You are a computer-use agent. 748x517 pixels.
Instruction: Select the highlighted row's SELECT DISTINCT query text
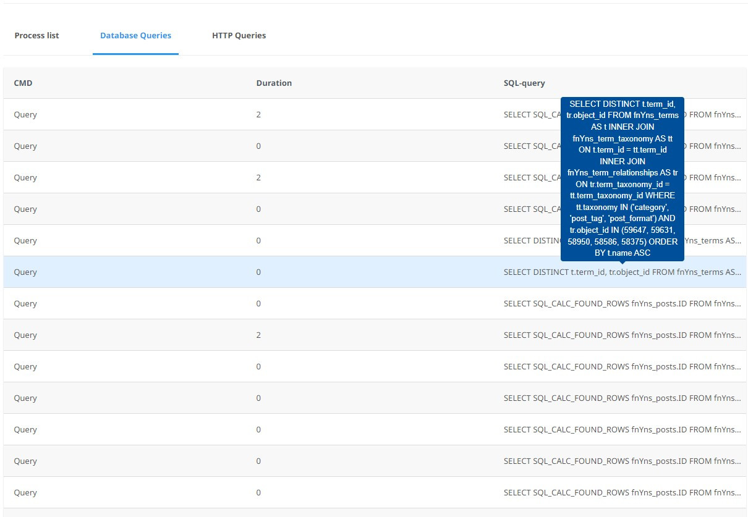[623, 272]
